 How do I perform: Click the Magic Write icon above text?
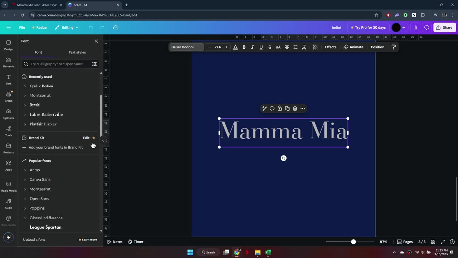pos(264,109)
